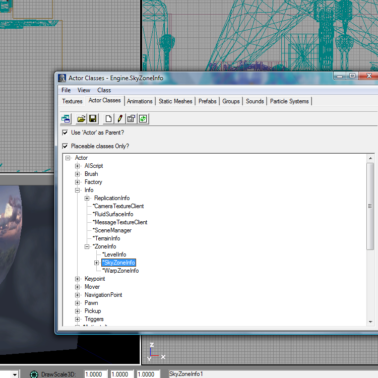Switch to the Animations tab
378x378 pixels.
point(140,101)
